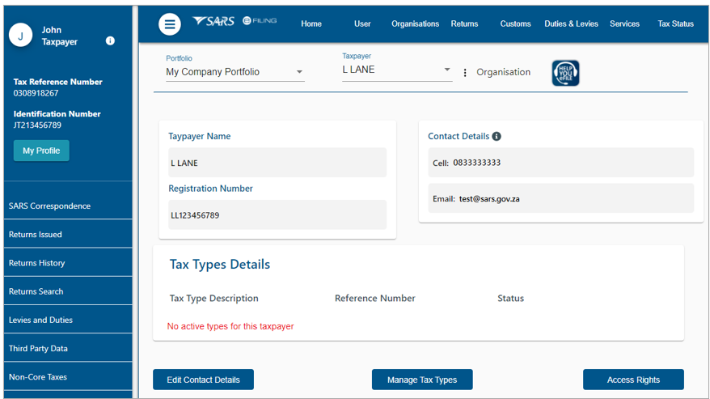Open the Customs menu
The image size is (710, 399).
coord(515,23)
